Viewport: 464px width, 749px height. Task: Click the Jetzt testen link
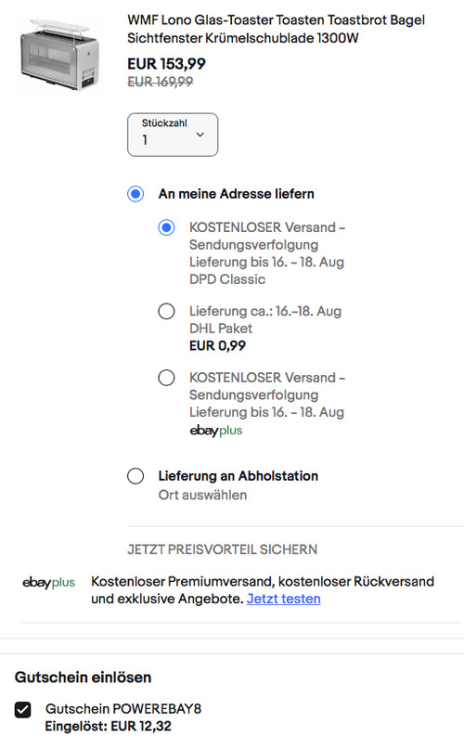pyautogui.click(x=283, y=599)
